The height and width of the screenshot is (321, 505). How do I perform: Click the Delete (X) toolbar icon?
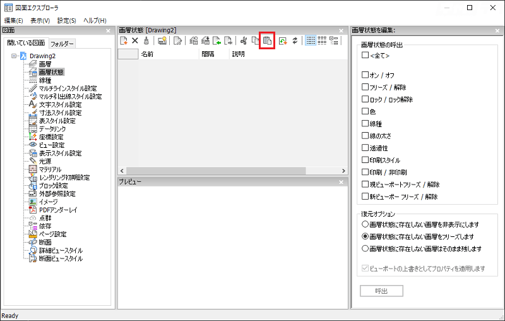135,40
